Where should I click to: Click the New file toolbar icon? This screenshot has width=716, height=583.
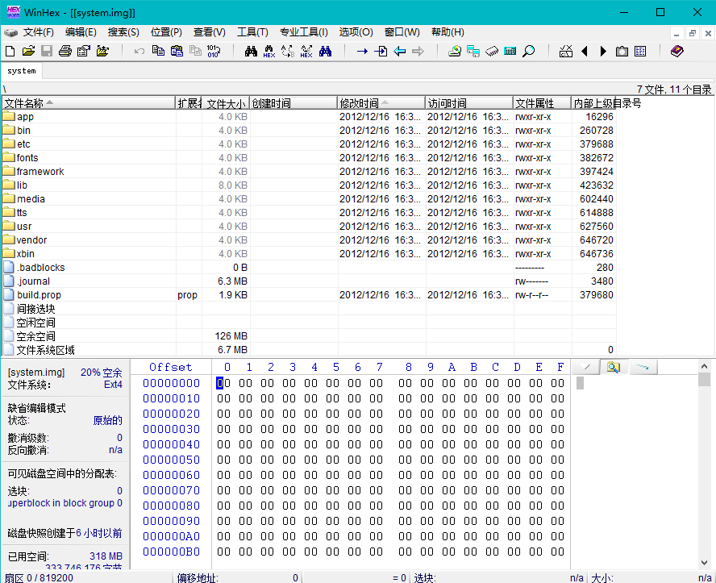tap(10, 51)
